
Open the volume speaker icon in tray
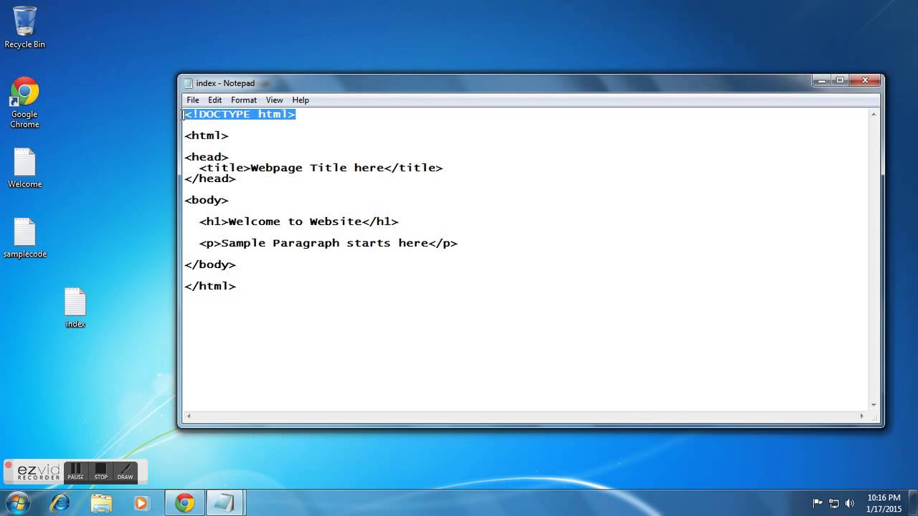click(x=851, y=503)
